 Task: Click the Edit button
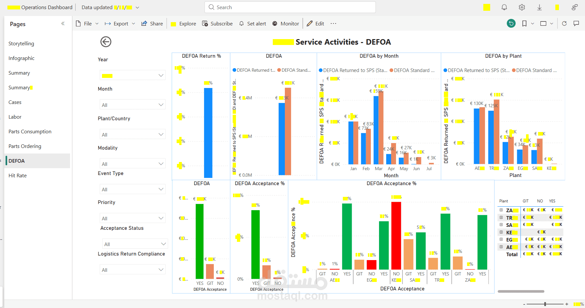[x=315, y=23]
